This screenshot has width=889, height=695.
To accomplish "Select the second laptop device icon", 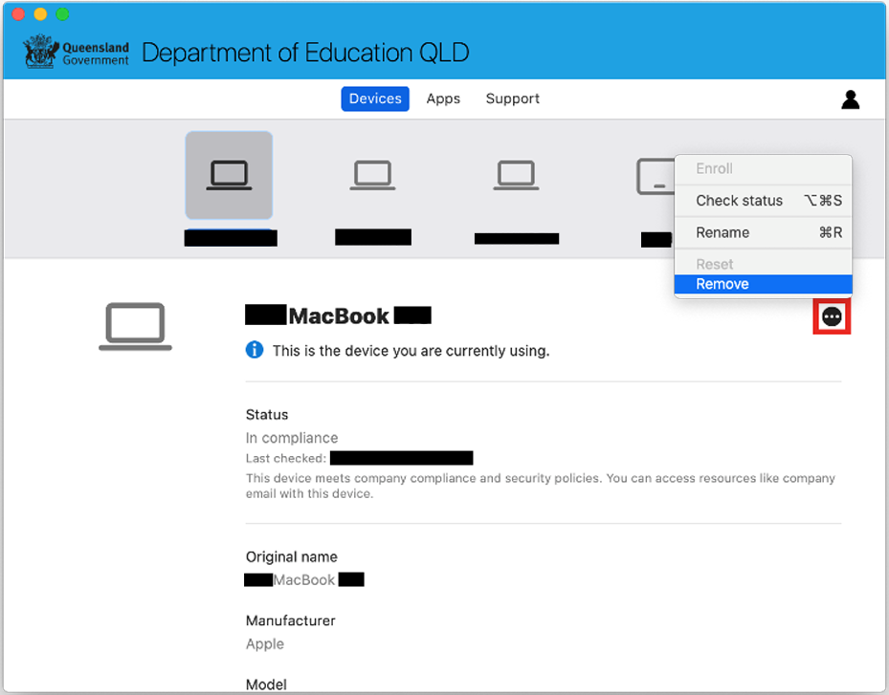I will [372, 175].
